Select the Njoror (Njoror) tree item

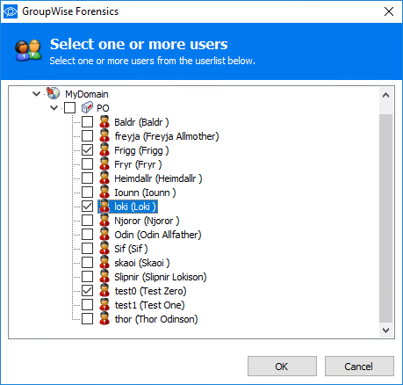(147, 221)
